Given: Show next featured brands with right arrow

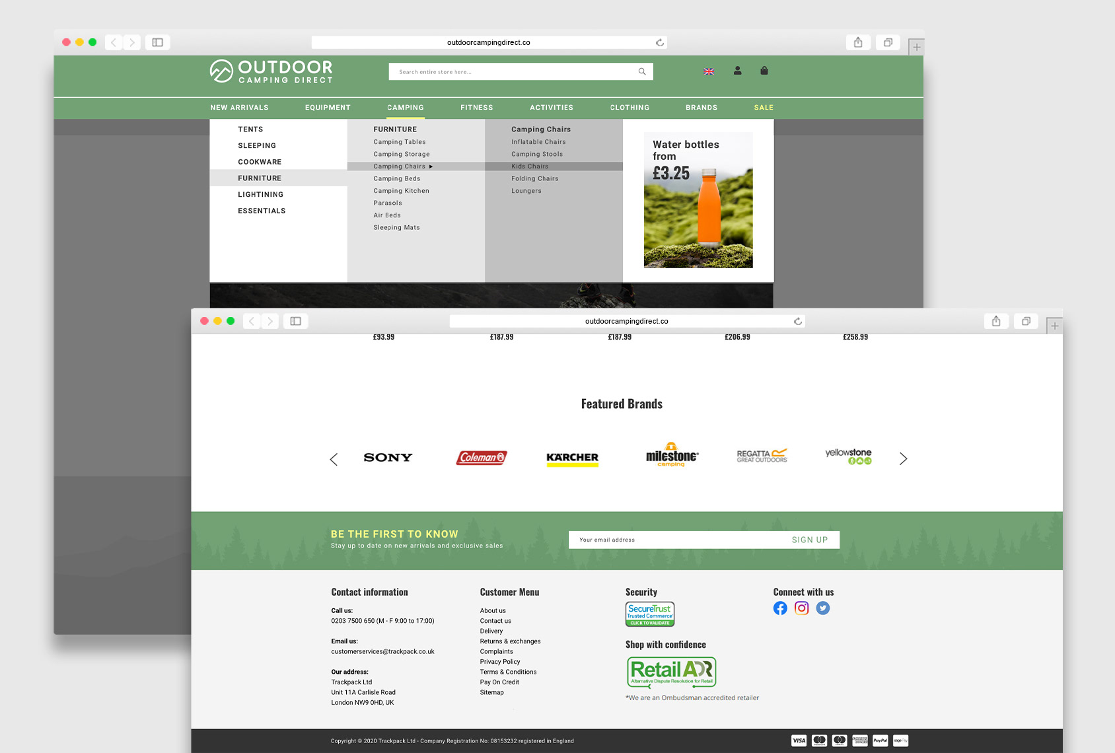Looking at the screenshot, I should (903, 459).
